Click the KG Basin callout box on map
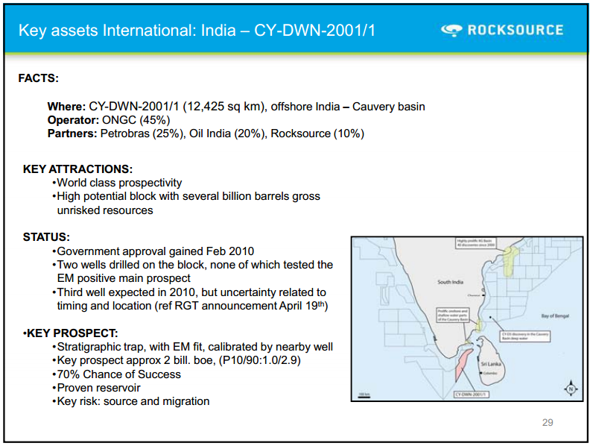 click(x=475, y=243)
